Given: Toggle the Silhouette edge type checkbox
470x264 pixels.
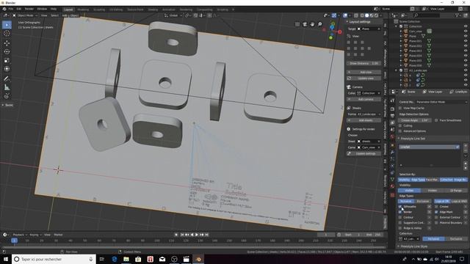Looking at the screenshot, I should click(400, 207).
